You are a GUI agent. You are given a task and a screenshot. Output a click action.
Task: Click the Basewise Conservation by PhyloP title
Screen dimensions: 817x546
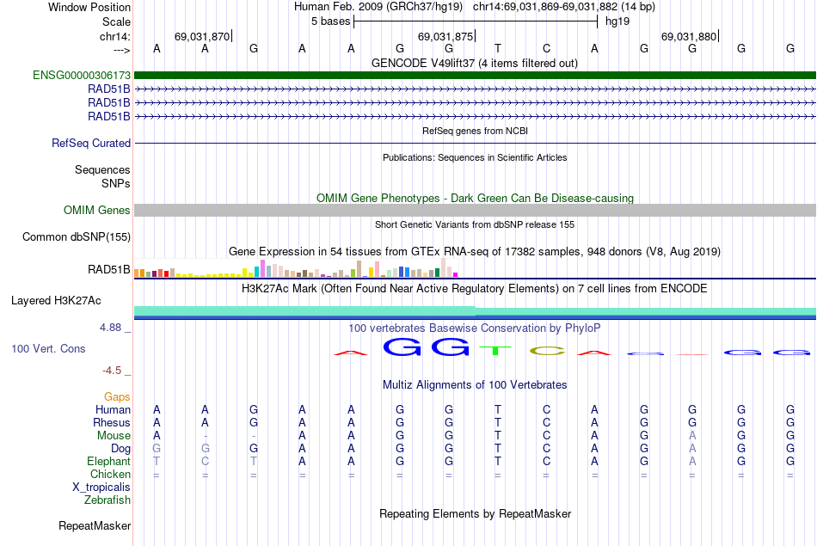click(475, 328)
